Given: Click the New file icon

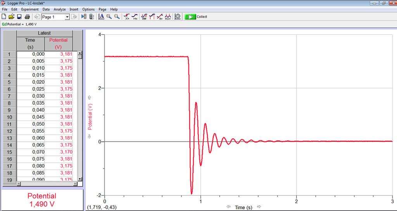Looking at the screenshot, I should click(4, 17).
